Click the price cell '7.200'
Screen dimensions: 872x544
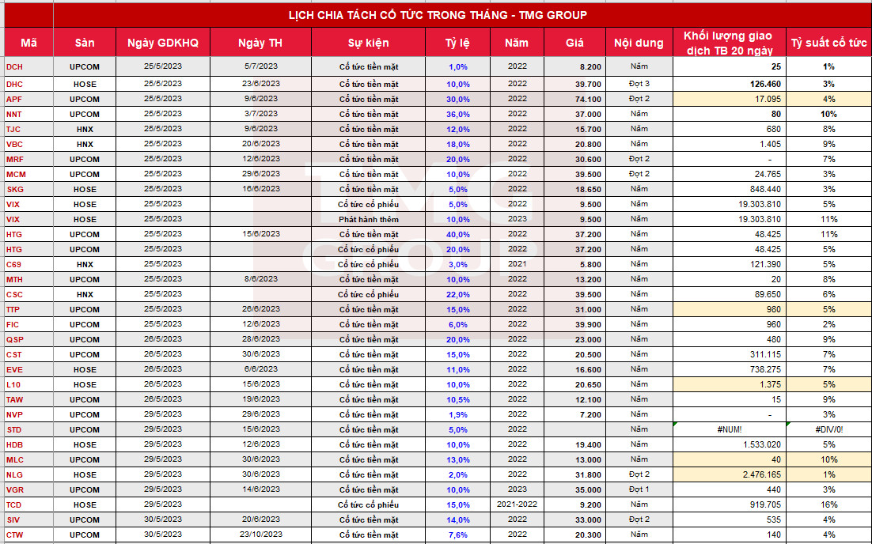(574, 414)
